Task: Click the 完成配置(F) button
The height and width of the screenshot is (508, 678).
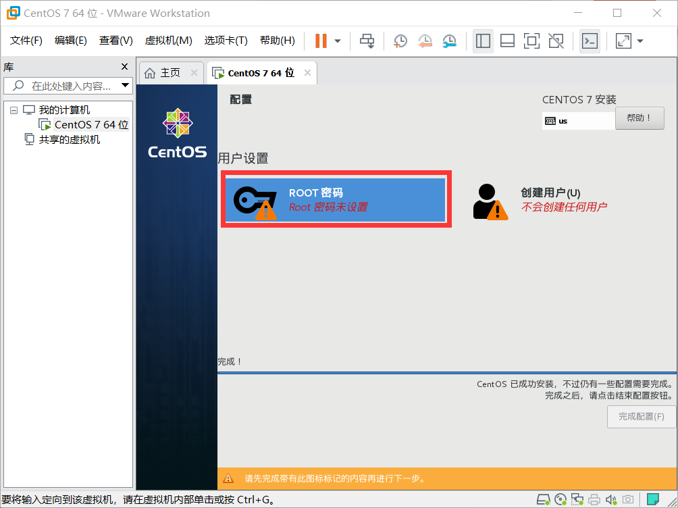Action: click(x=642, y=417)
